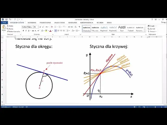Switch to read mode view in status bar
The height and width of the screenshot is (125, 167).
(x=135, y=107)
